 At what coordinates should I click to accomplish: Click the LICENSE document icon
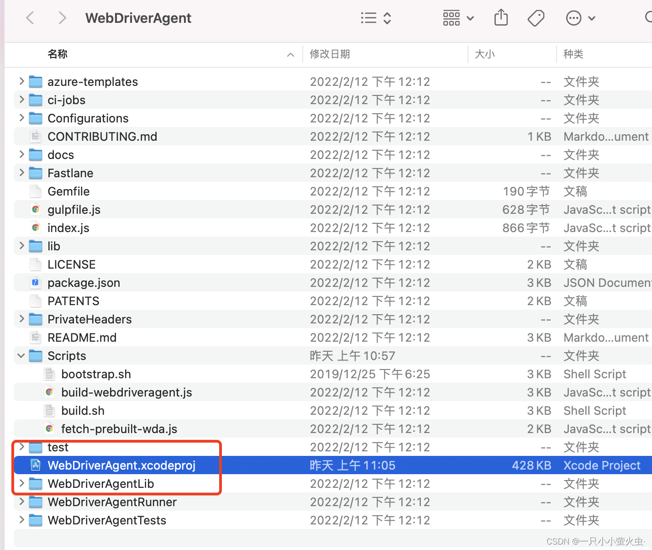click(36, 264)
